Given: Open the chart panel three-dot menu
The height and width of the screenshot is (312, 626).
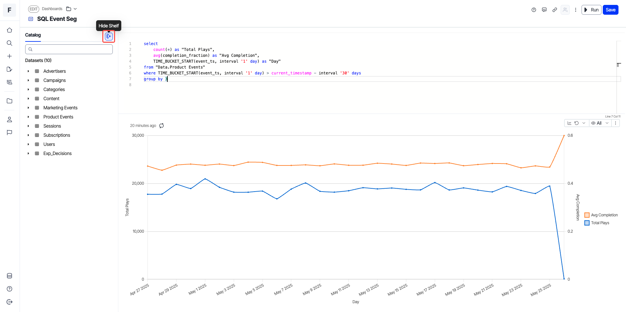Looking at the screenshot, I should point(616,123).
